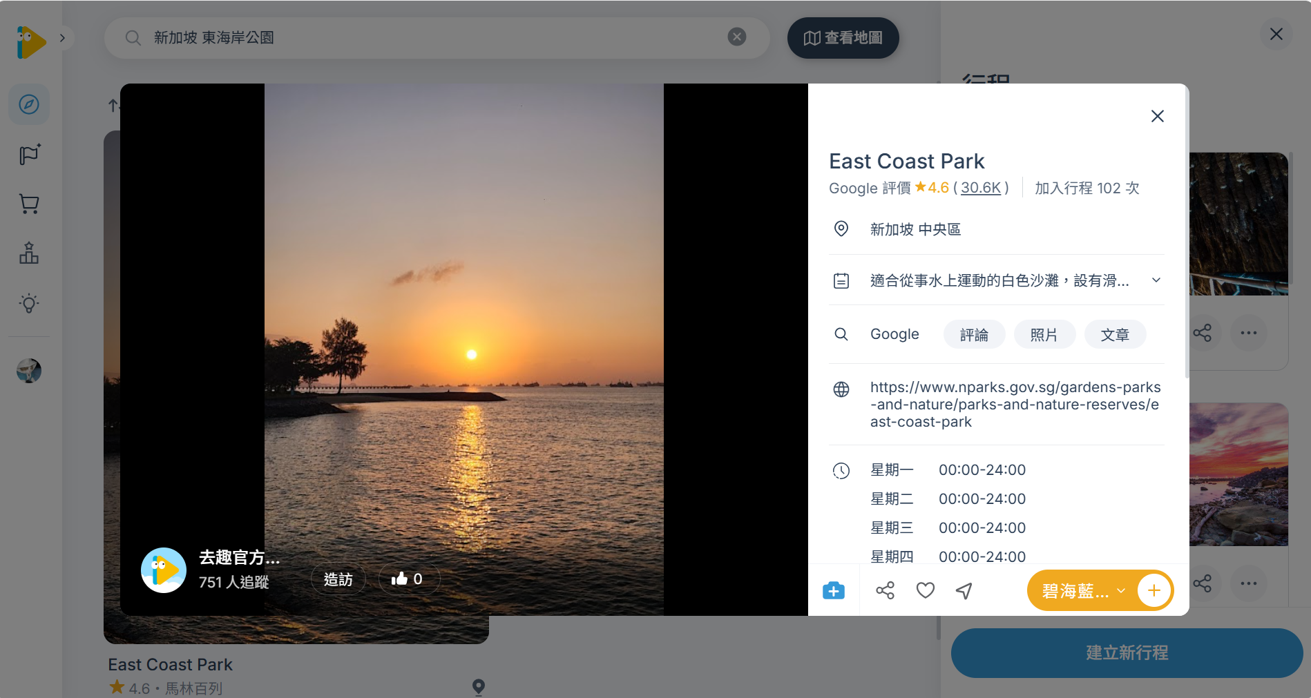Screen dimensions: 1311x698
Task: Click the 建立新行程 button
Action: point(1127,652)
